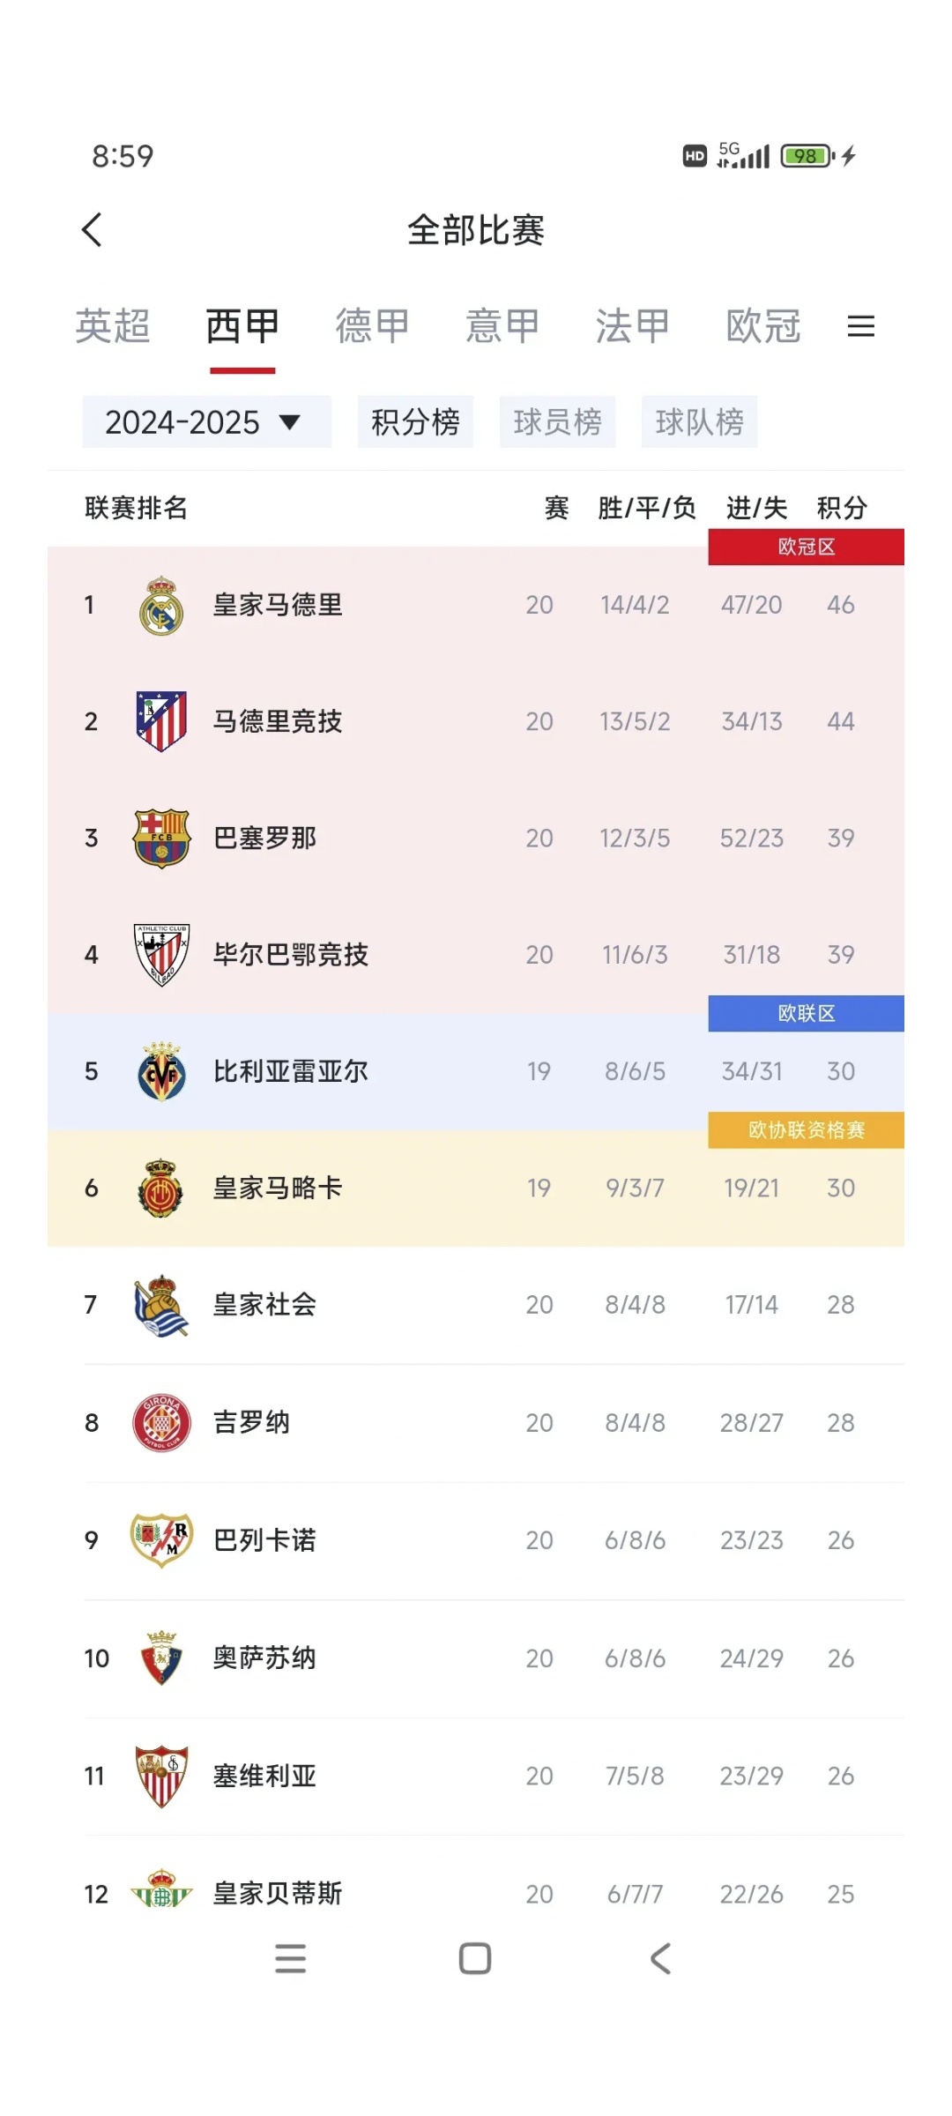Screen dimensions: 952x2116
Task: Open the Girona club logo
Action: click(160, 1422)
